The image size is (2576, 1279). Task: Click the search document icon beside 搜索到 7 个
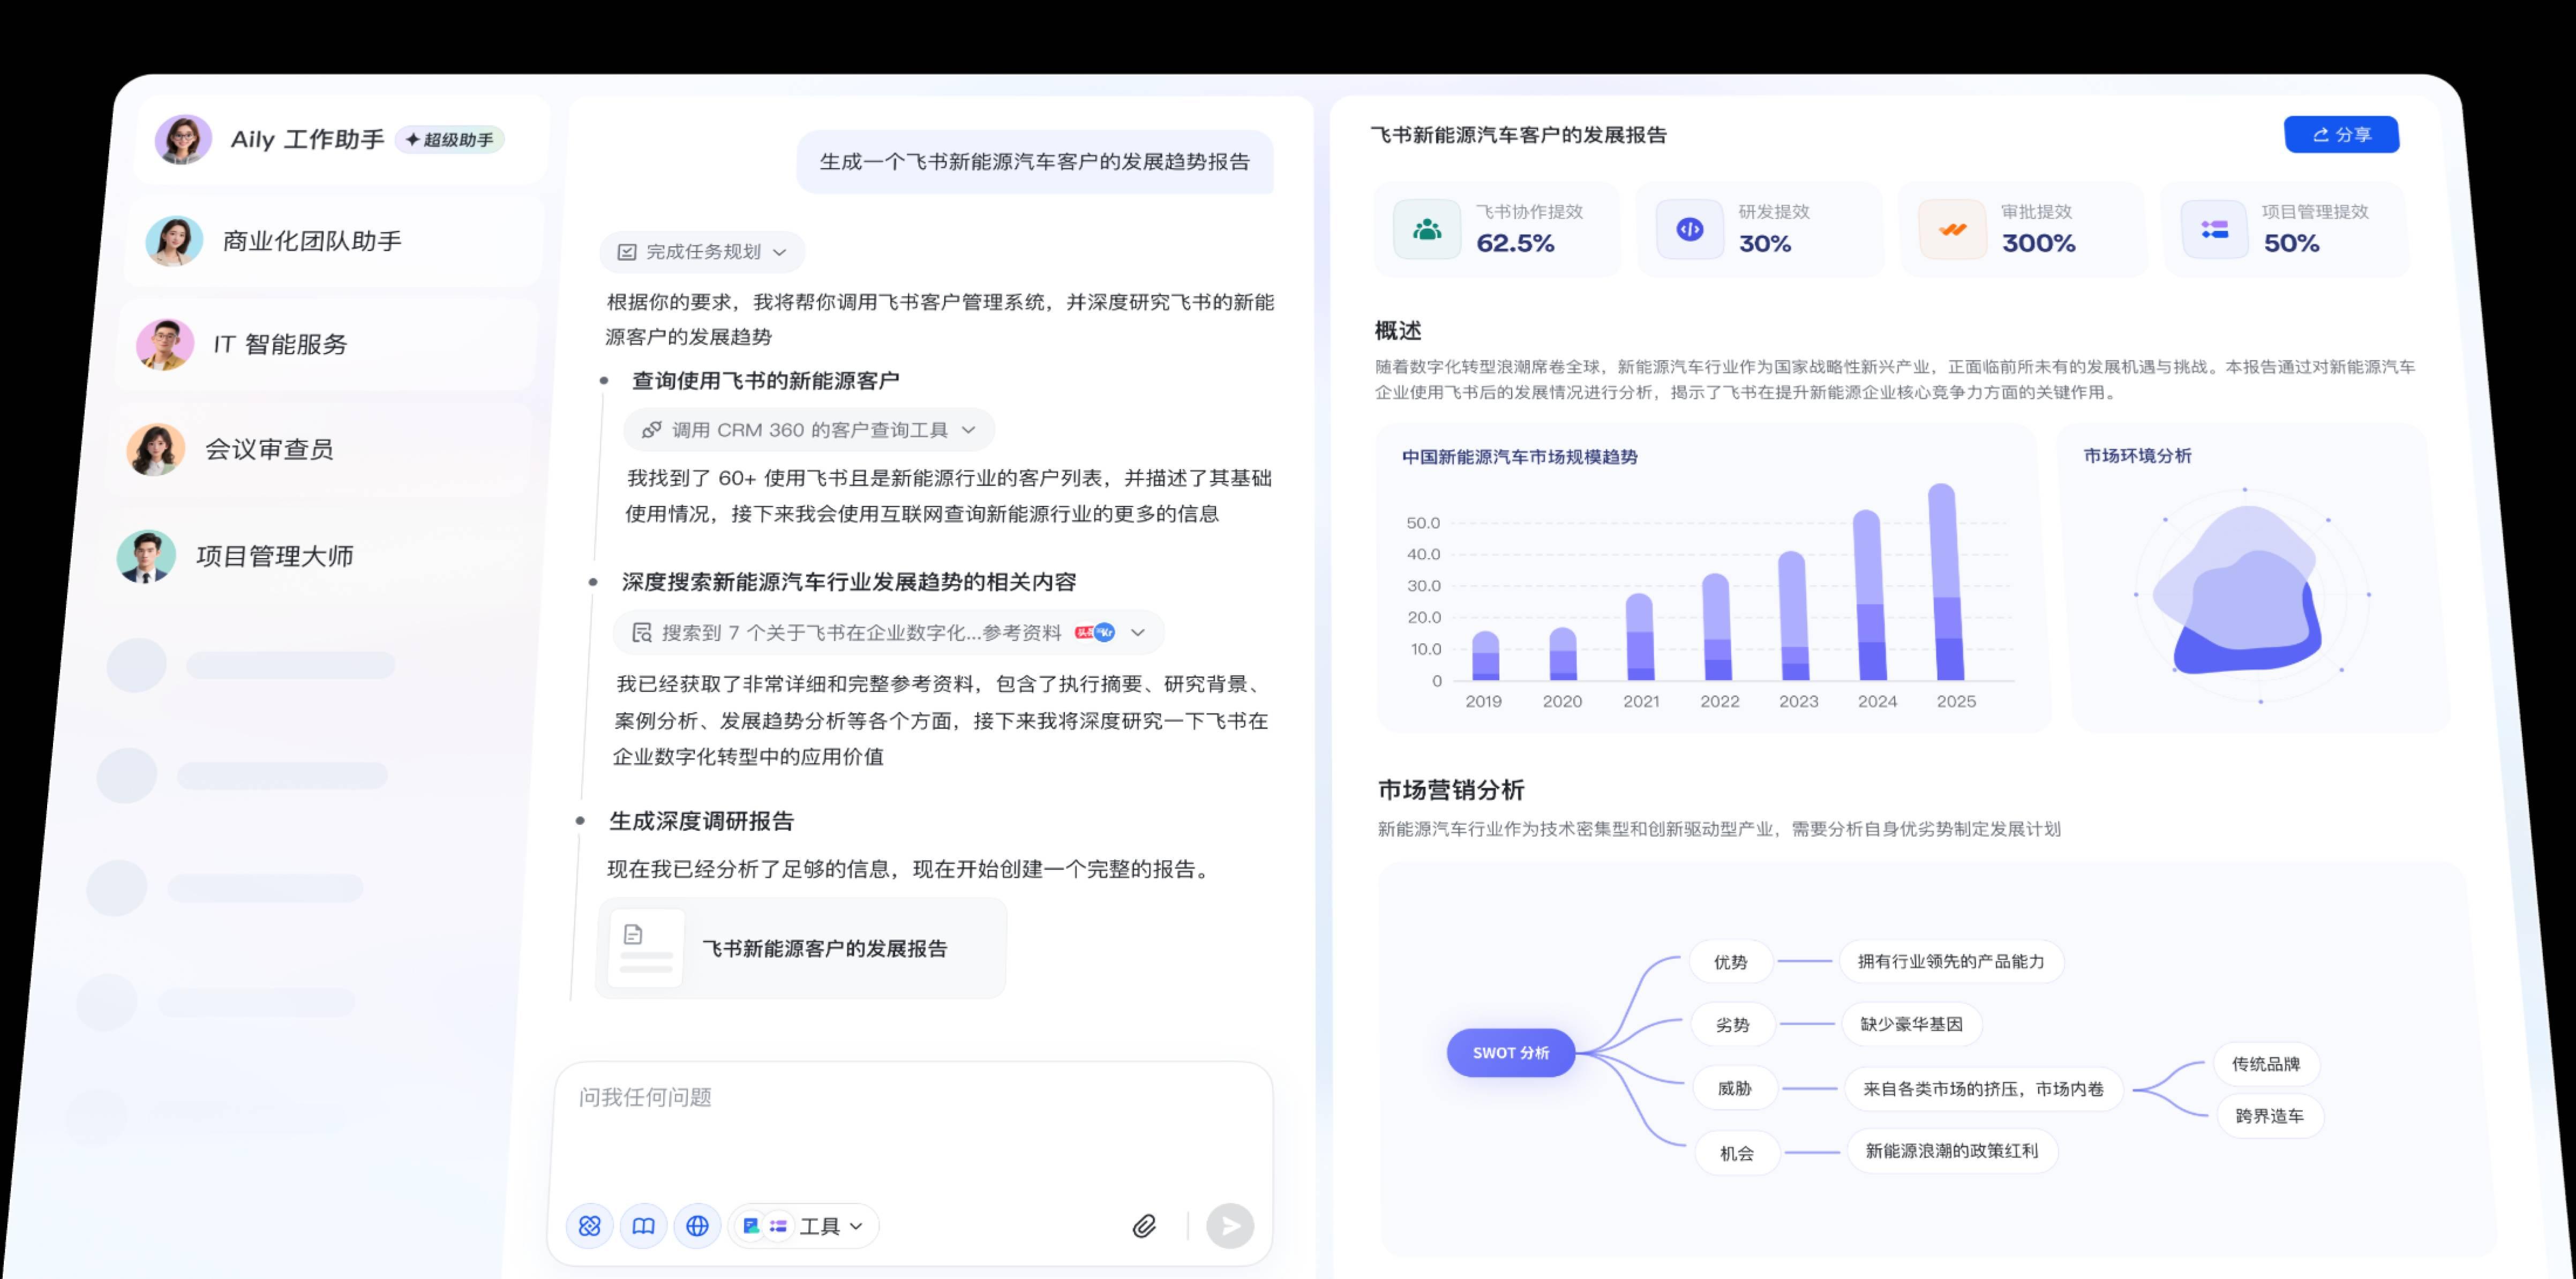coord(642,633)
